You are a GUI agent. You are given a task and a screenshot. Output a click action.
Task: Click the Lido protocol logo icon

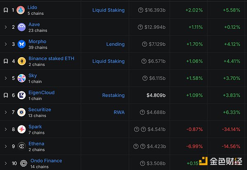tap(21, 10)
